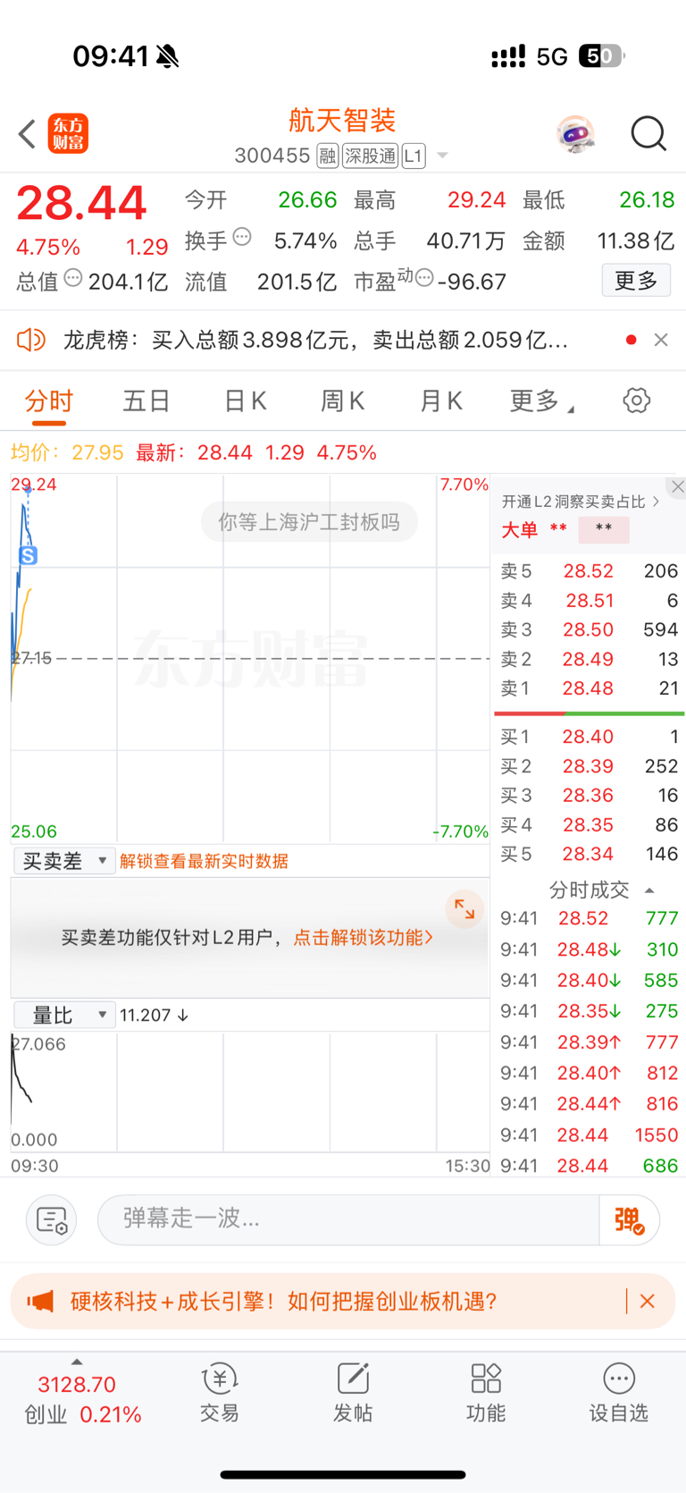Tap the L1 level badge
Screen dimensions: 686x1493
pyautogui.click(x=413, y=156)
